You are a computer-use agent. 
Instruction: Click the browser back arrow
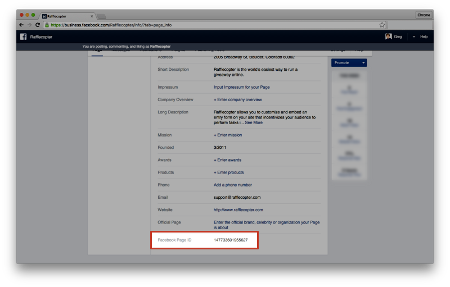21,25
